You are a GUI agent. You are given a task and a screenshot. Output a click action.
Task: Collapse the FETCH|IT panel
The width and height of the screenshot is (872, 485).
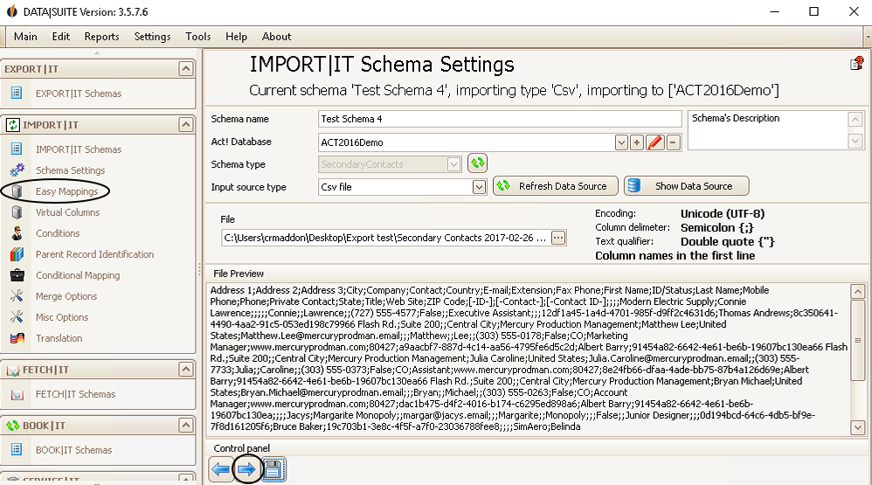pos(186,370)
